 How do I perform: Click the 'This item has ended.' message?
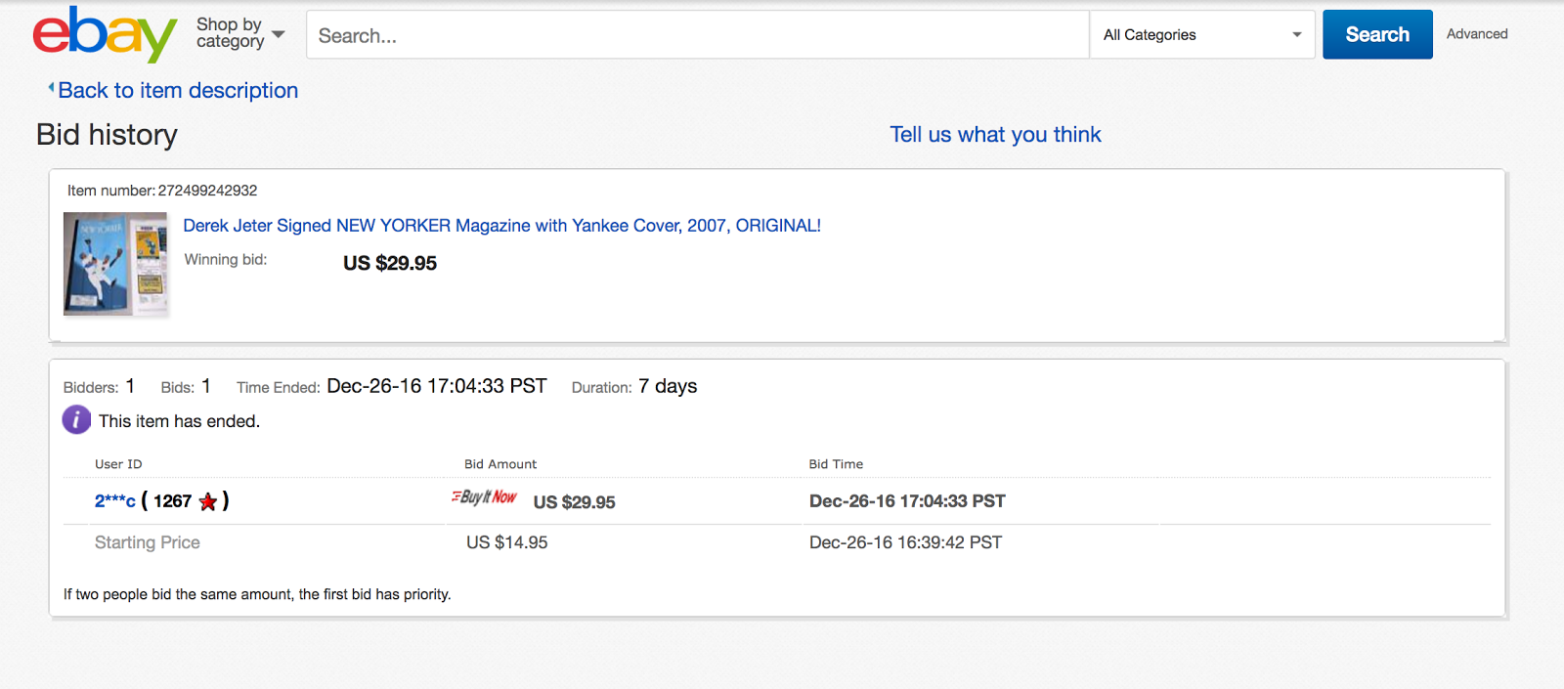click(x=179, y=421)
